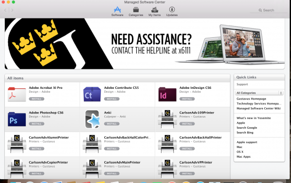291x183 pixels.
Task: Open the Technology Services Homepage link
Action: 259,104
